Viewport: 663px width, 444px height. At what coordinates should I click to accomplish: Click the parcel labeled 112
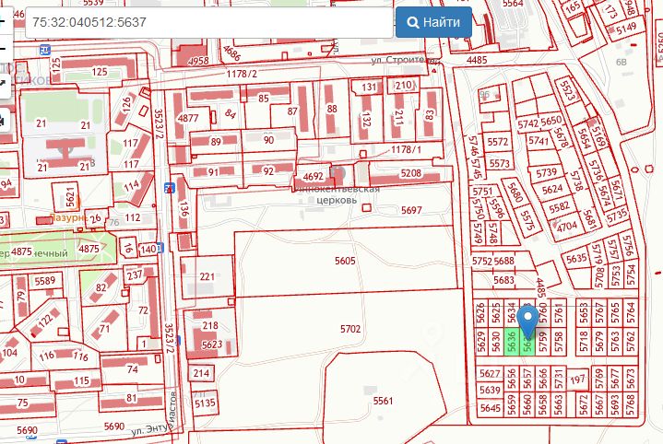[133, 217]
